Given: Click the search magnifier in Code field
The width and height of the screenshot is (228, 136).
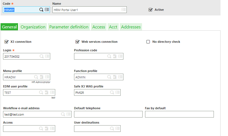Looking at the screenshot, I should (41, 10).
